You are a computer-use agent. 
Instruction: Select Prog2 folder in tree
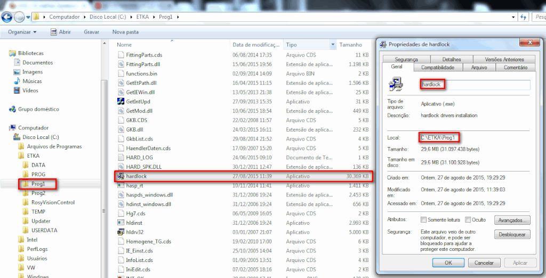coord(38,193)
